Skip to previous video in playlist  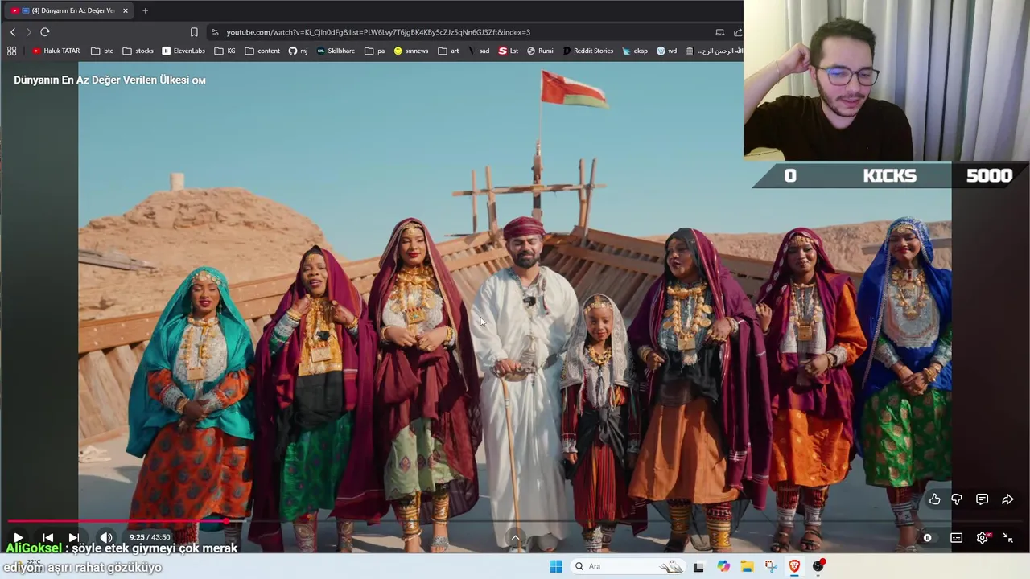coord(47,537)
